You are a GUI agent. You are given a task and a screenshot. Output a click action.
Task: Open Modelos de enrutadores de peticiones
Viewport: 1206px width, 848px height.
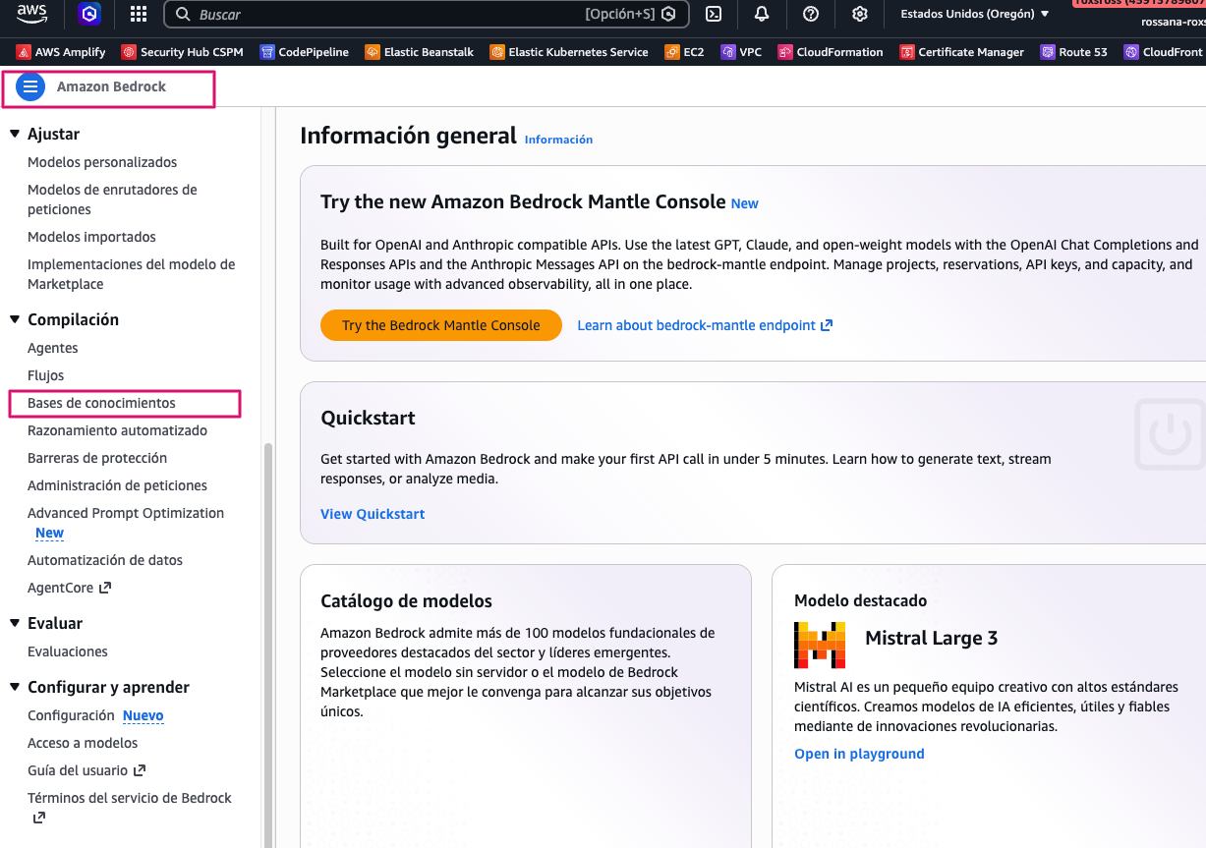point(112,199)
